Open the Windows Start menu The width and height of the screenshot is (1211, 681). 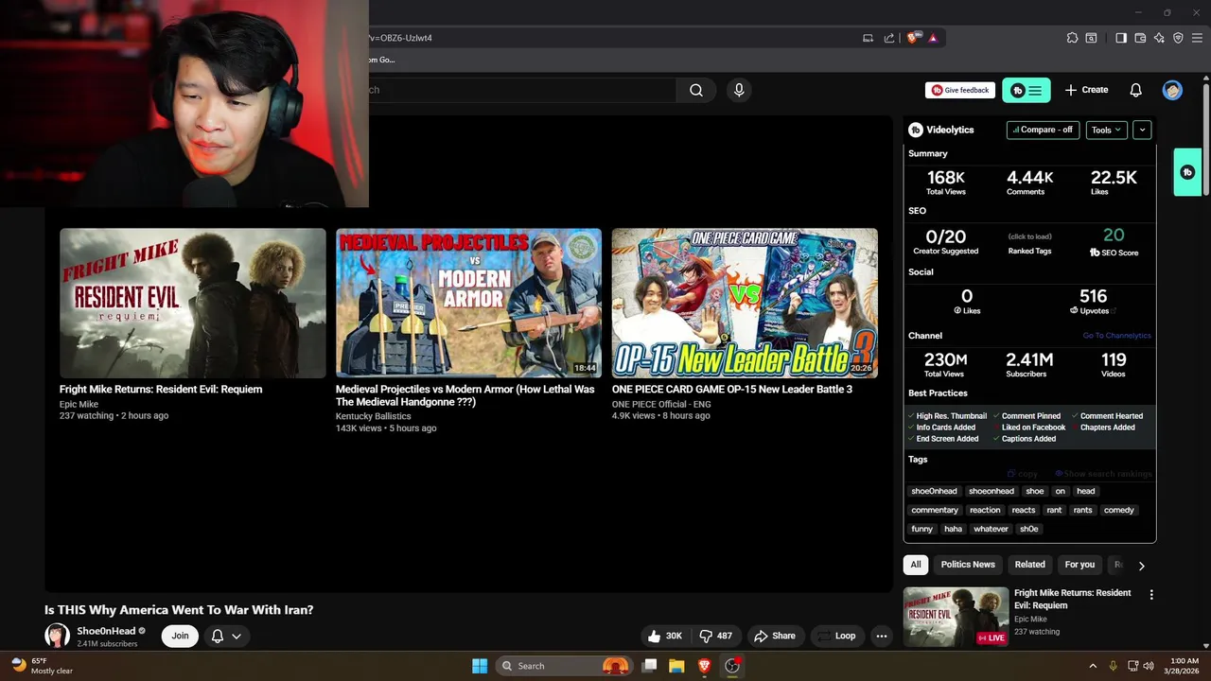click(480, 666)
